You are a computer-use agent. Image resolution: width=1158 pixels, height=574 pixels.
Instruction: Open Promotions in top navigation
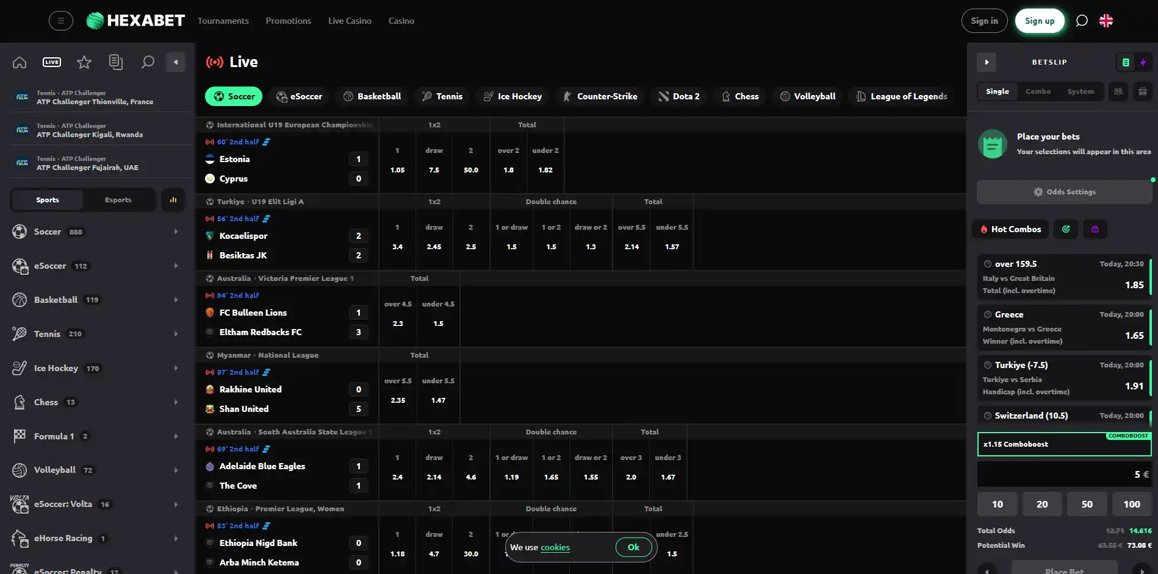289,21
